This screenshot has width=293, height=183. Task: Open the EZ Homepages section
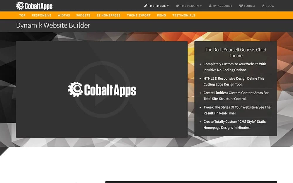click(108, 16)
